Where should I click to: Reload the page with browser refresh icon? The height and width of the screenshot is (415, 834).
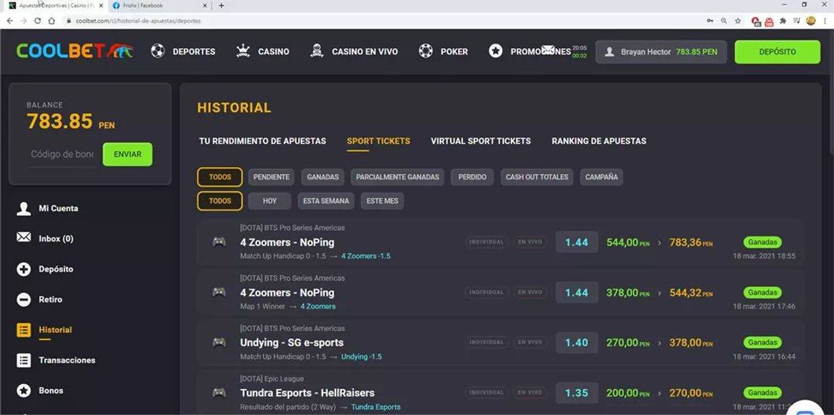pyautogui.click(x=38, y=21)
